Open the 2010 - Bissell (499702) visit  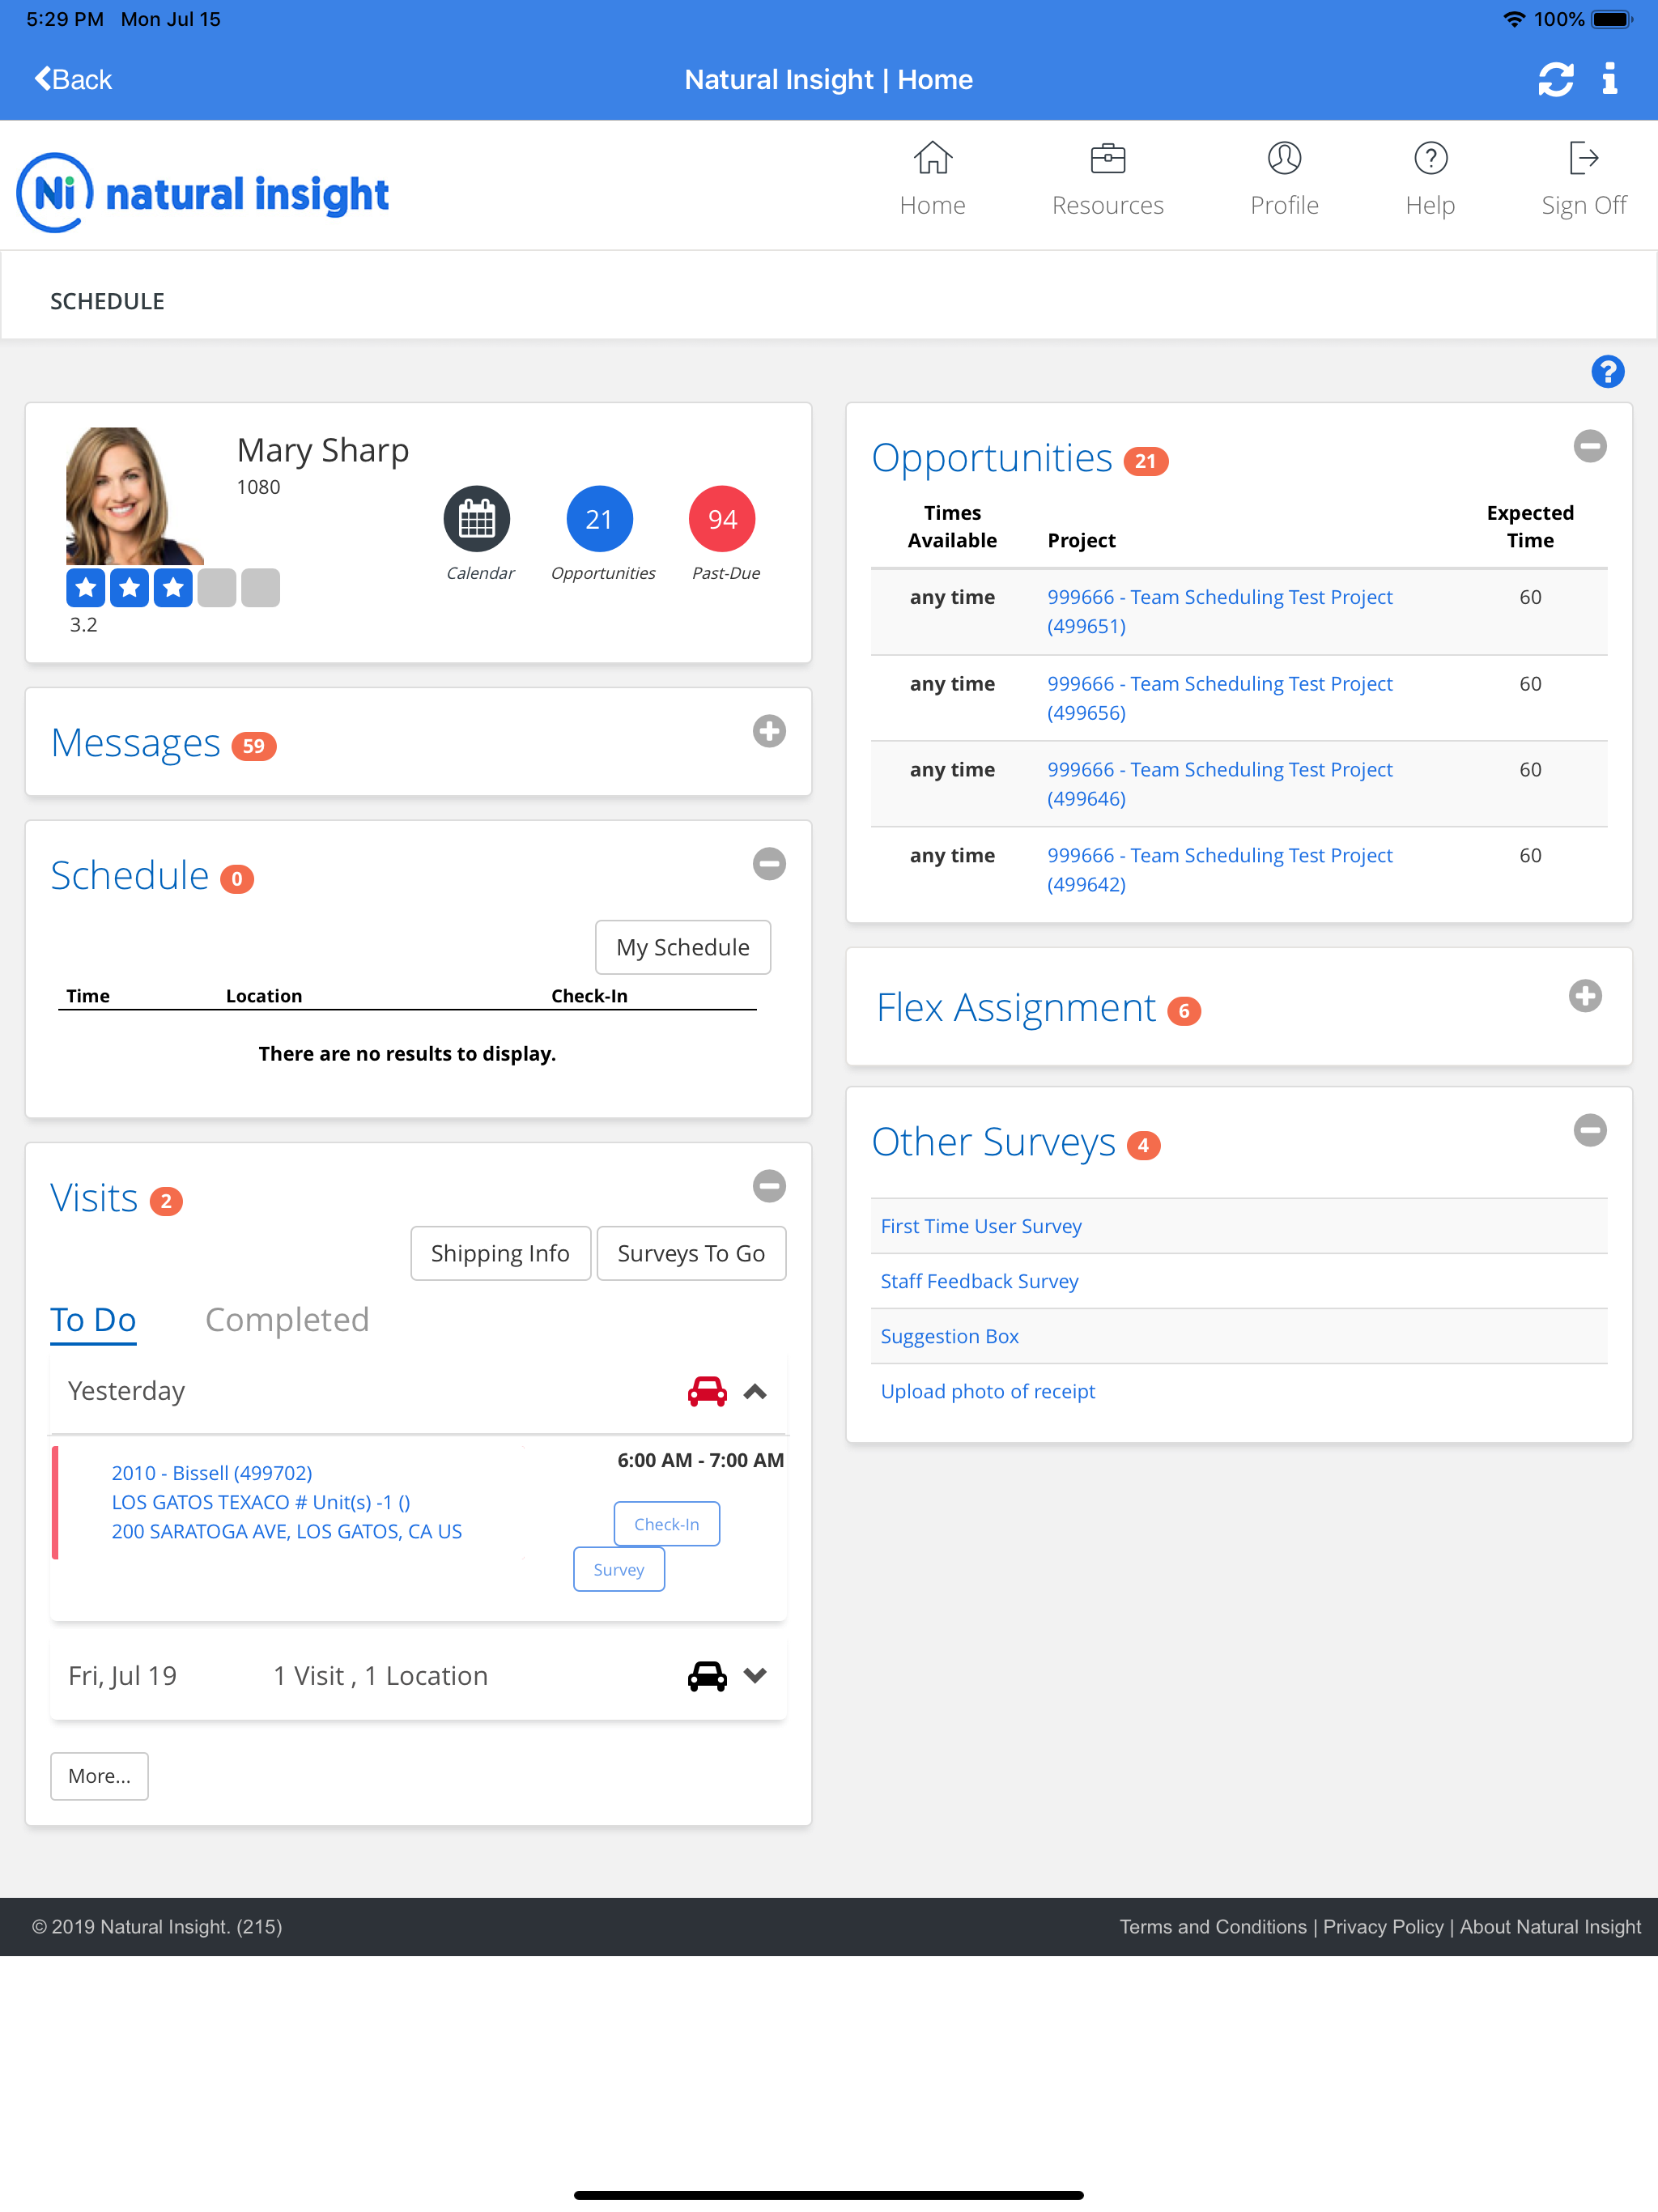212,1473
